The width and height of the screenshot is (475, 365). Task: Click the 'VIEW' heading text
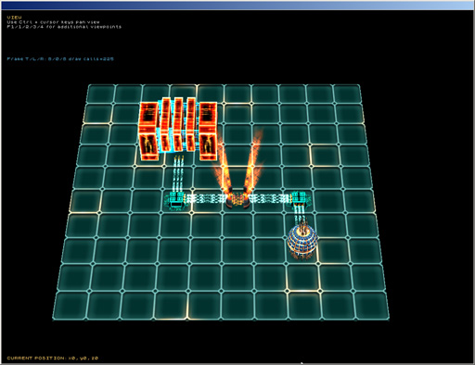pos(14,18)
